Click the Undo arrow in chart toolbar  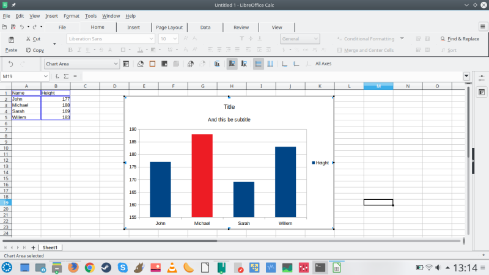tap(10, 64)
